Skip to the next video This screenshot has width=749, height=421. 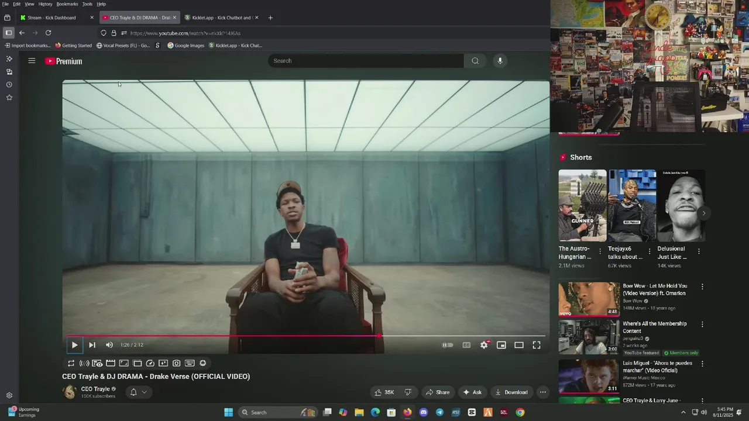[92, 345]
